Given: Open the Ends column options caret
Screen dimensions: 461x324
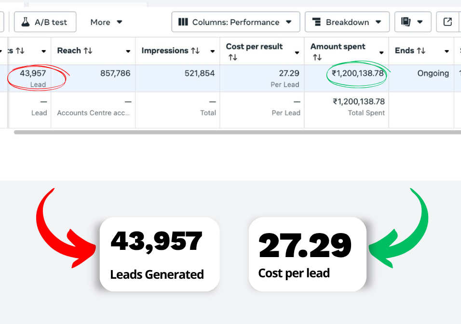Looking at the screenshot, I should (x=447, y=52).
